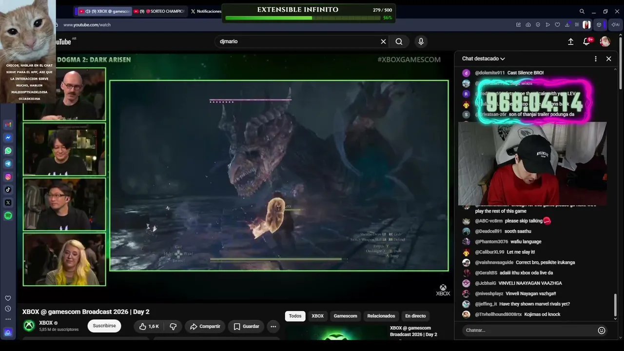Screen dimensions: 624x351
Task: Start voice search with the microphone icon
Action: tap(421, 41)
